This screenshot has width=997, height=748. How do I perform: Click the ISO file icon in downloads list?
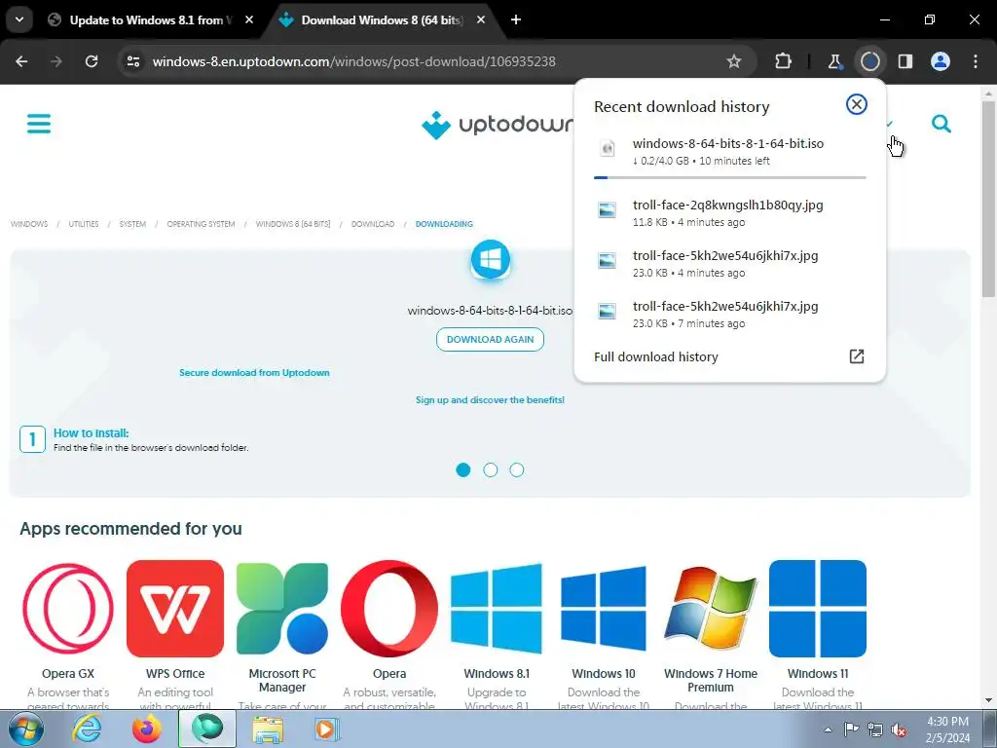[608, 149]
